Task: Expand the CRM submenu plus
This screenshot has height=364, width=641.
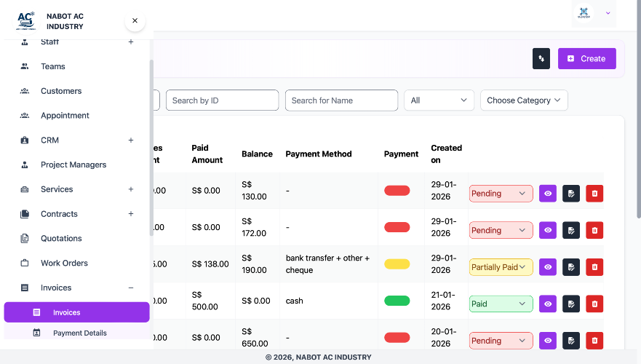Action: coord(131,140)
